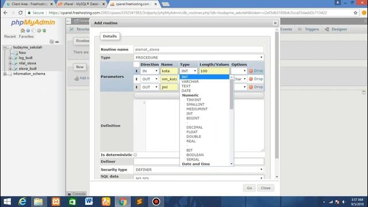Open log_budi table icon

(16, 58)
